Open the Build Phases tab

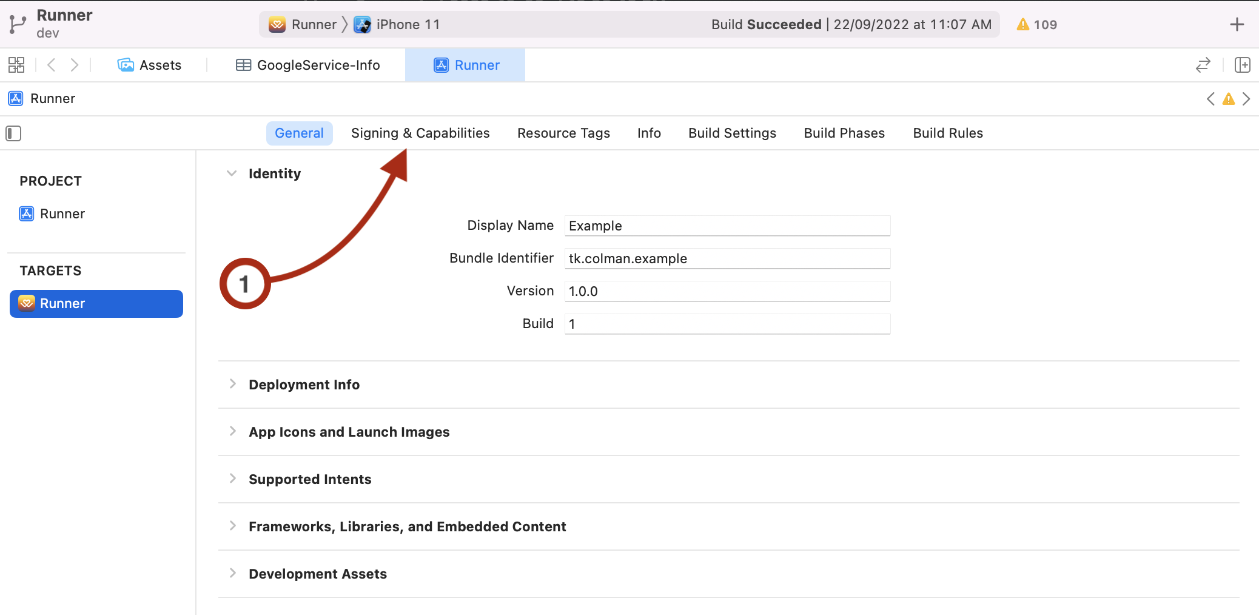[x=844, y=133]
